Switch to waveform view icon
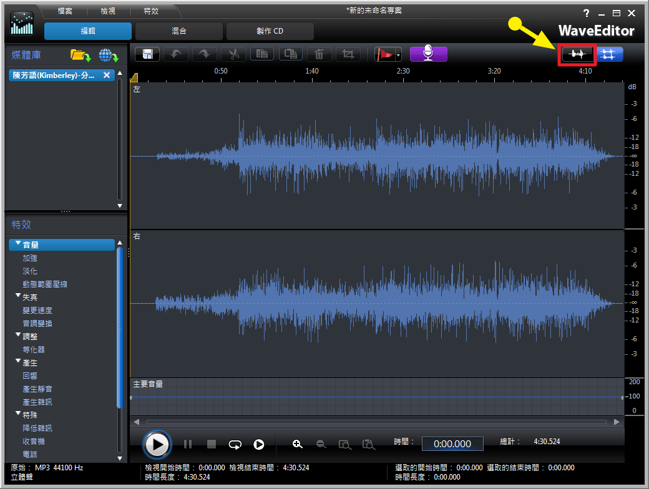The width and height of the screenshot is (649, 489). click(x=577, y=55)
